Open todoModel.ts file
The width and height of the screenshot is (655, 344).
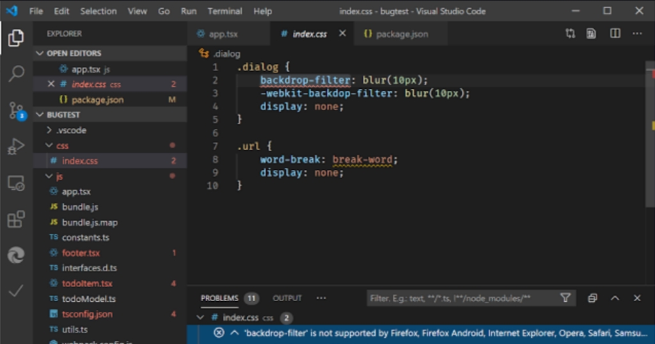click(x=110, y=299)
